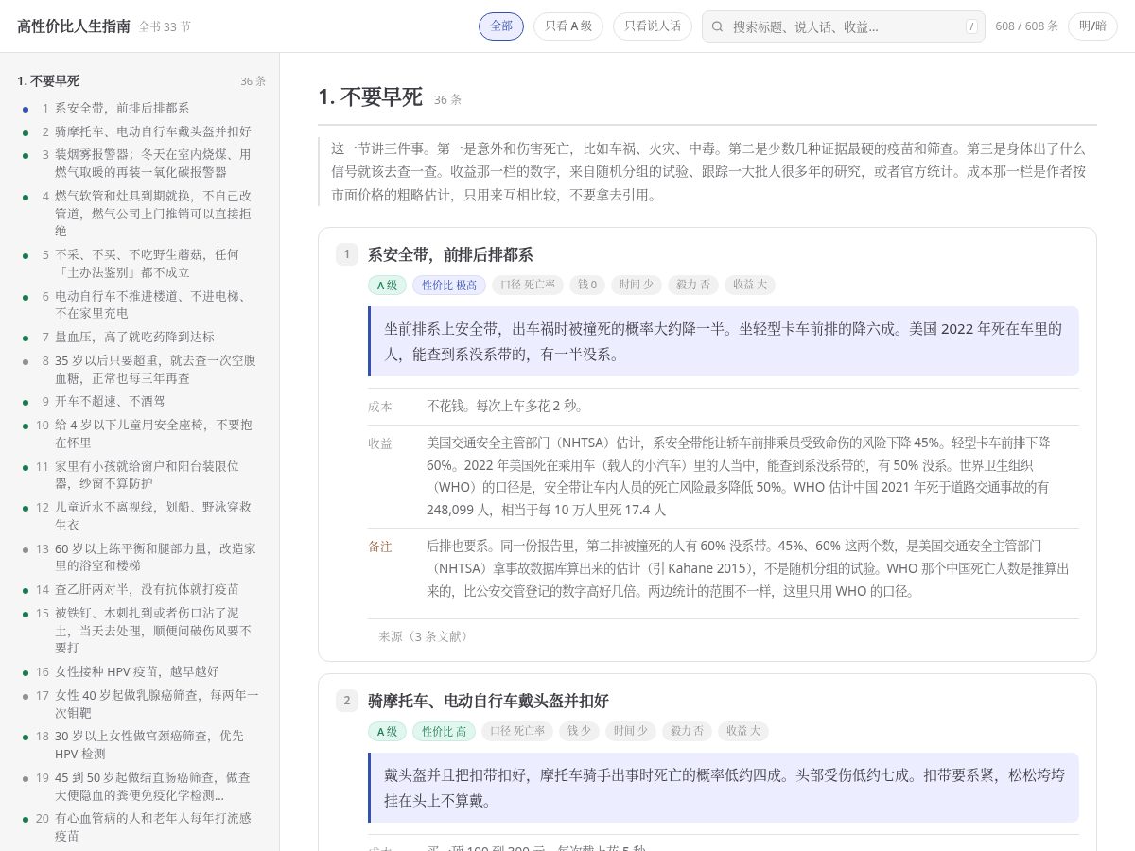The height and width of the screenshot is (851, 1135).
Task: Select the 全部 filter
Action: click(501, 26)
